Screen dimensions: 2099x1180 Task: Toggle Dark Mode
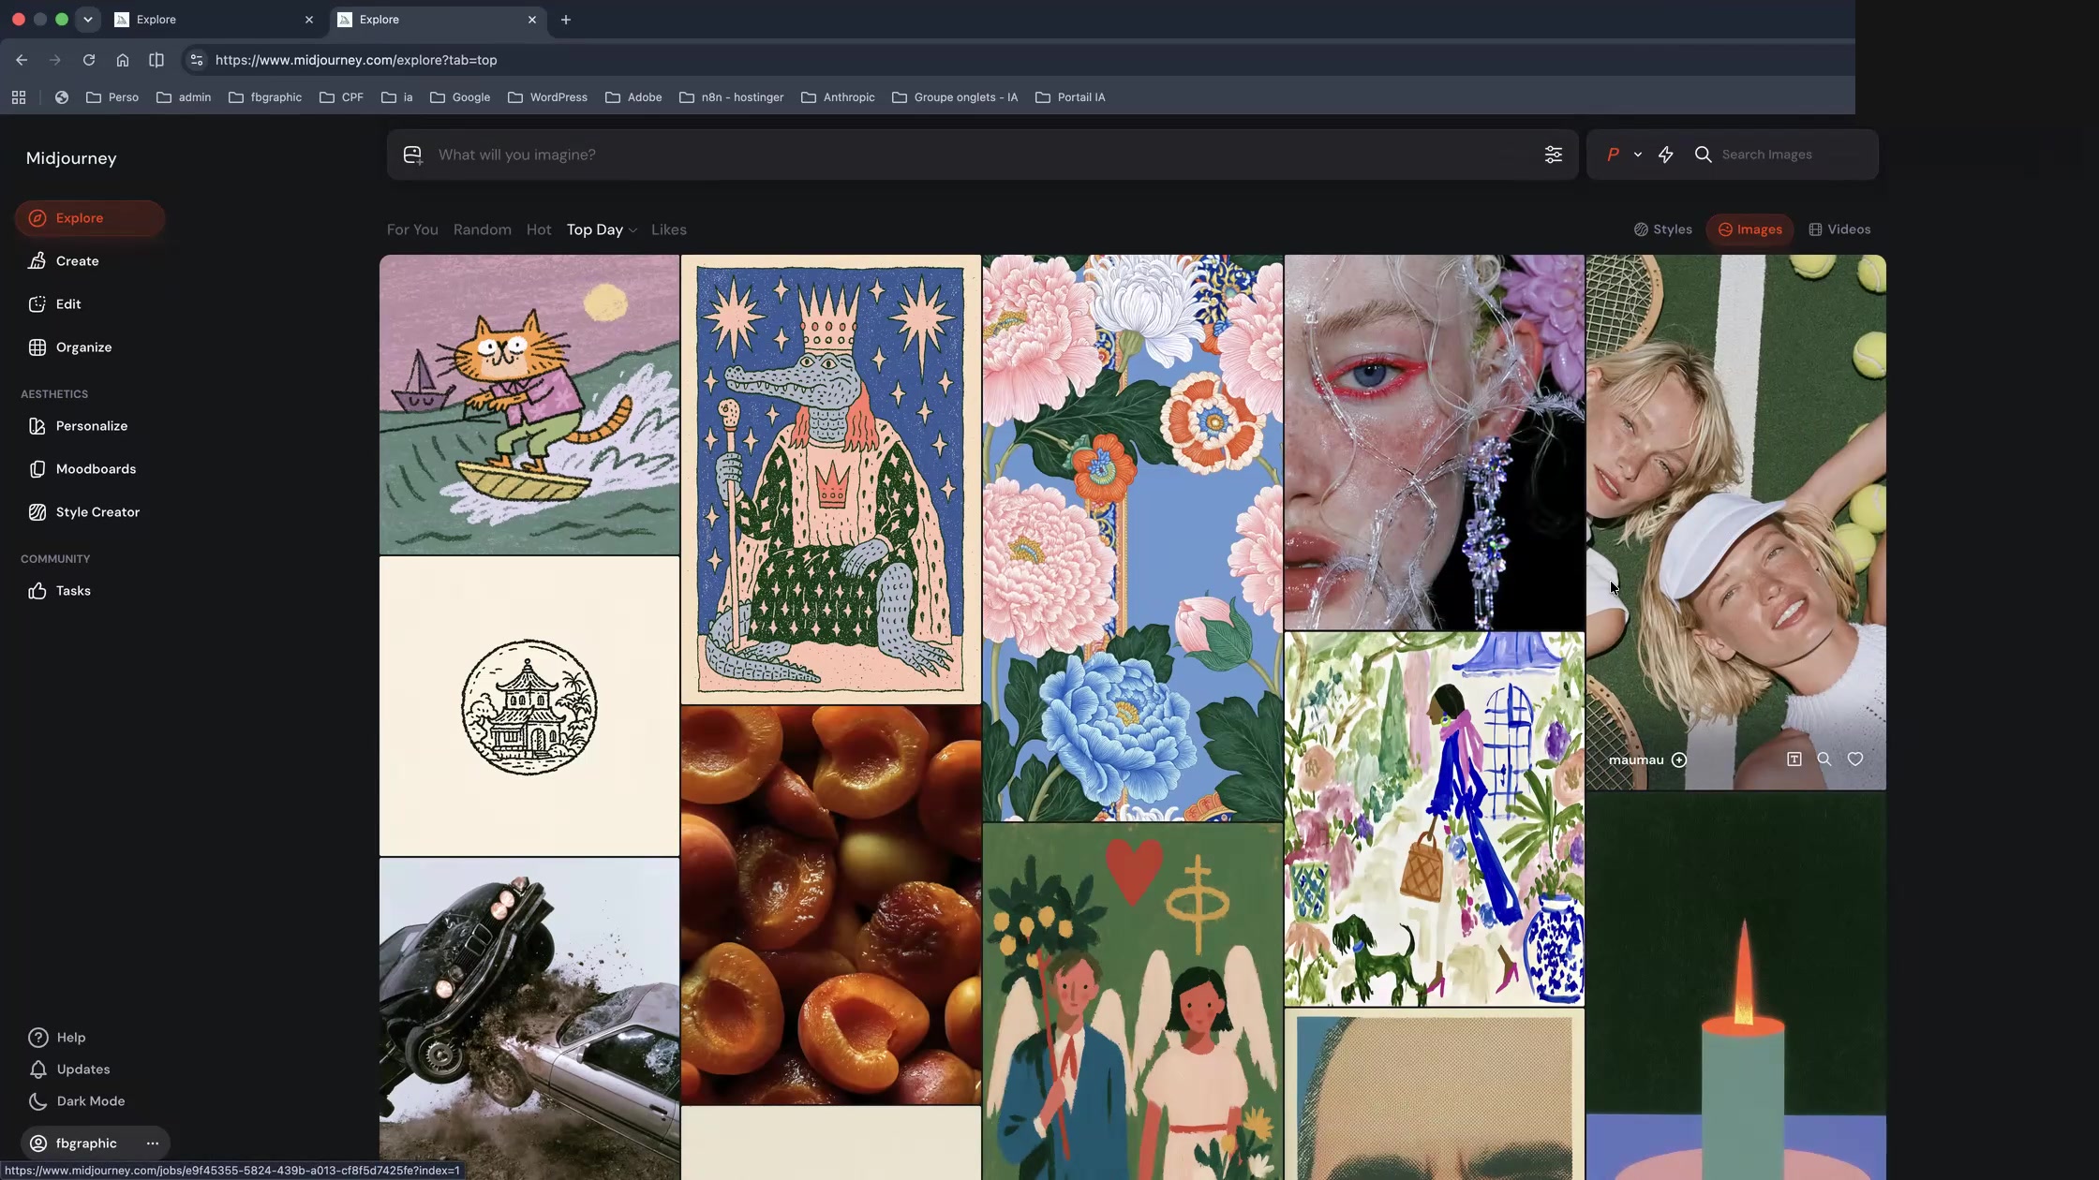pos(77,1101)
